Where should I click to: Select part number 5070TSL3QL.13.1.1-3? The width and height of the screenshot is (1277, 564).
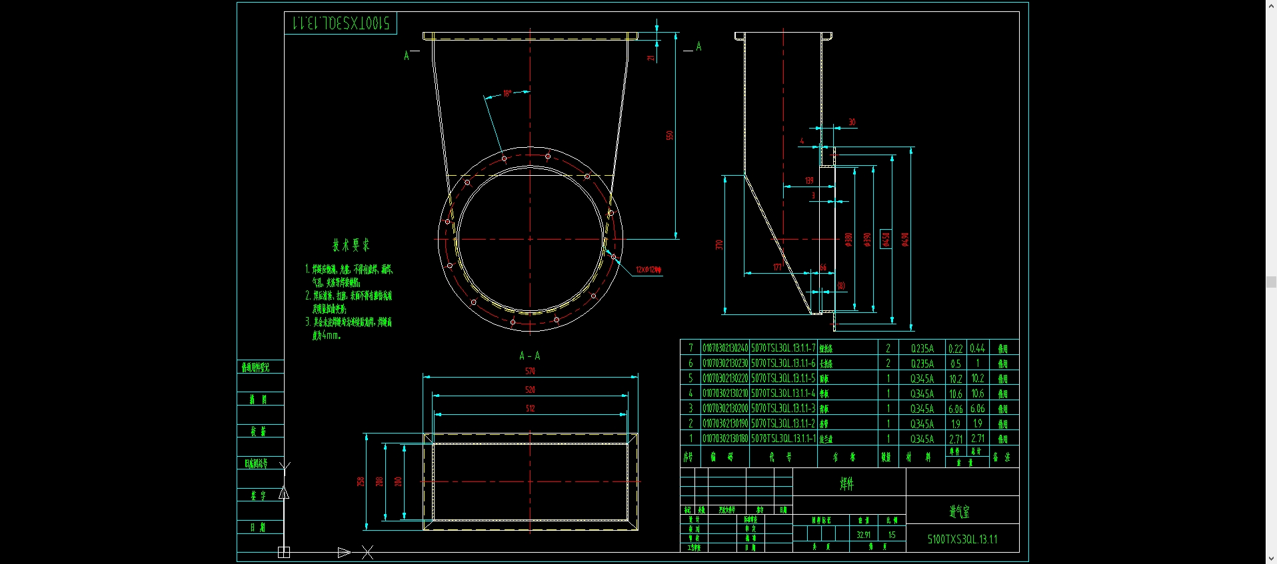(784, 409)
